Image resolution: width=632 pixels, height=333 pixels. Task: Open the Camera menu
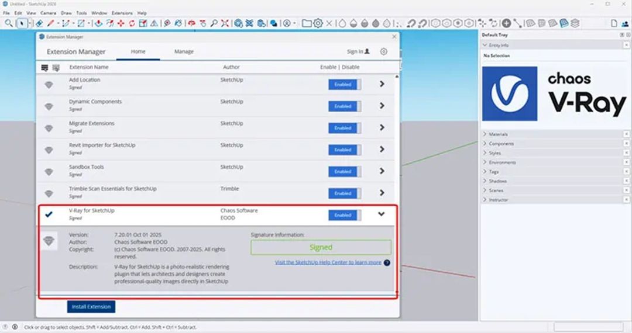pos(49,13)
